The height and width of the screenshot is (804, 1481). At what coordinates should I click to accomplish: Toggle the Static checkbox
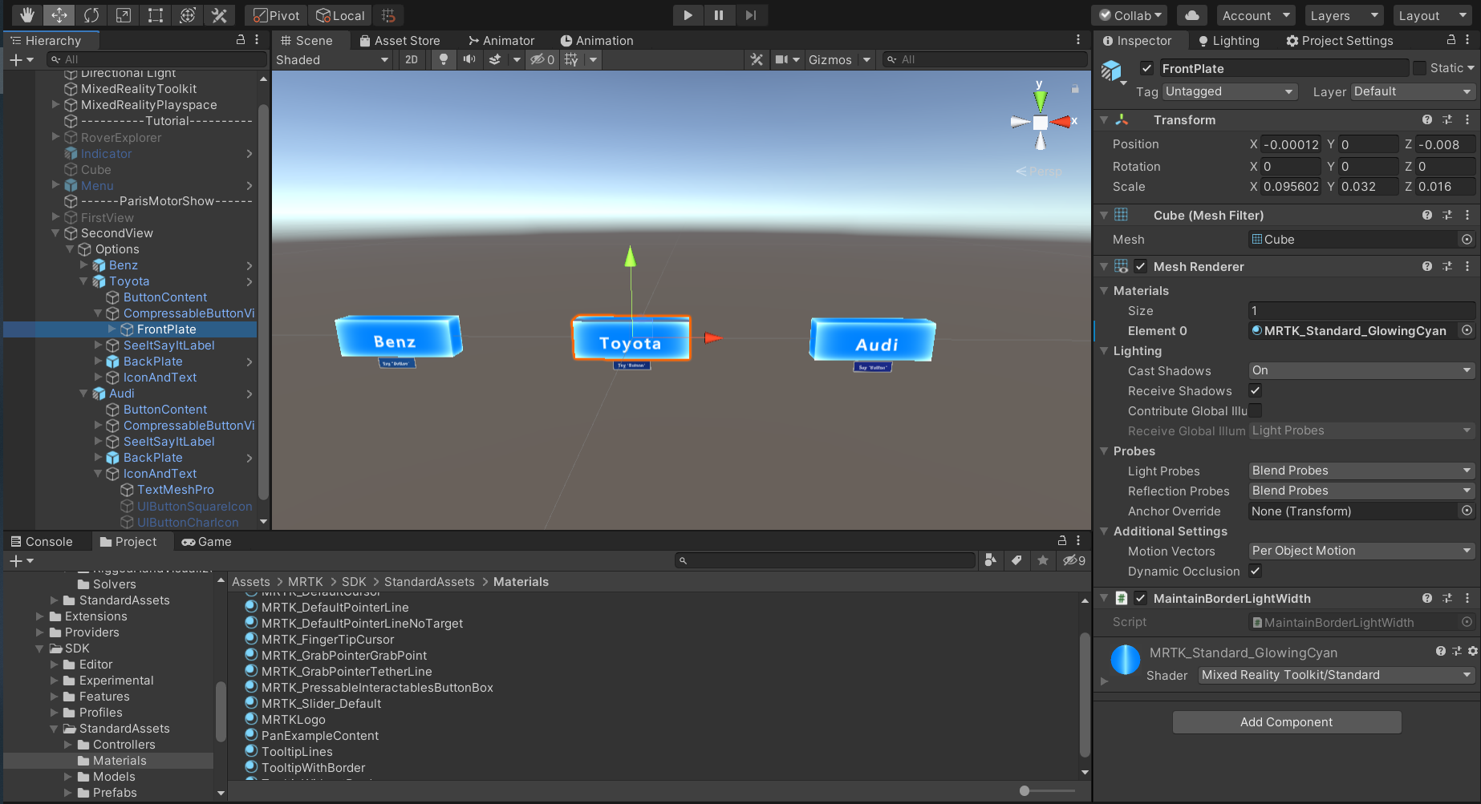(1419, 68)
